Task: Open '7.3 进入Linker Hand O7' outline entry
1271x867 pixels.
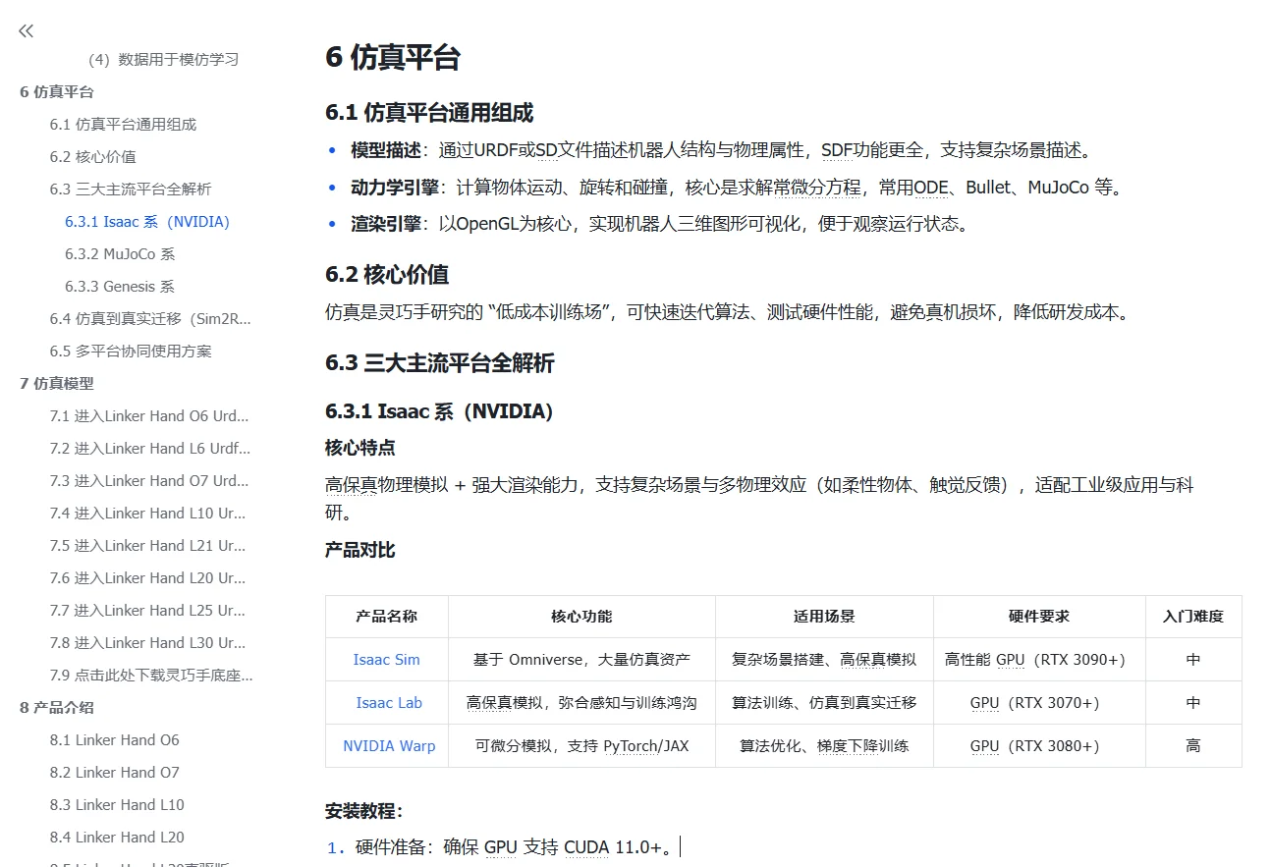Action: 149,480
